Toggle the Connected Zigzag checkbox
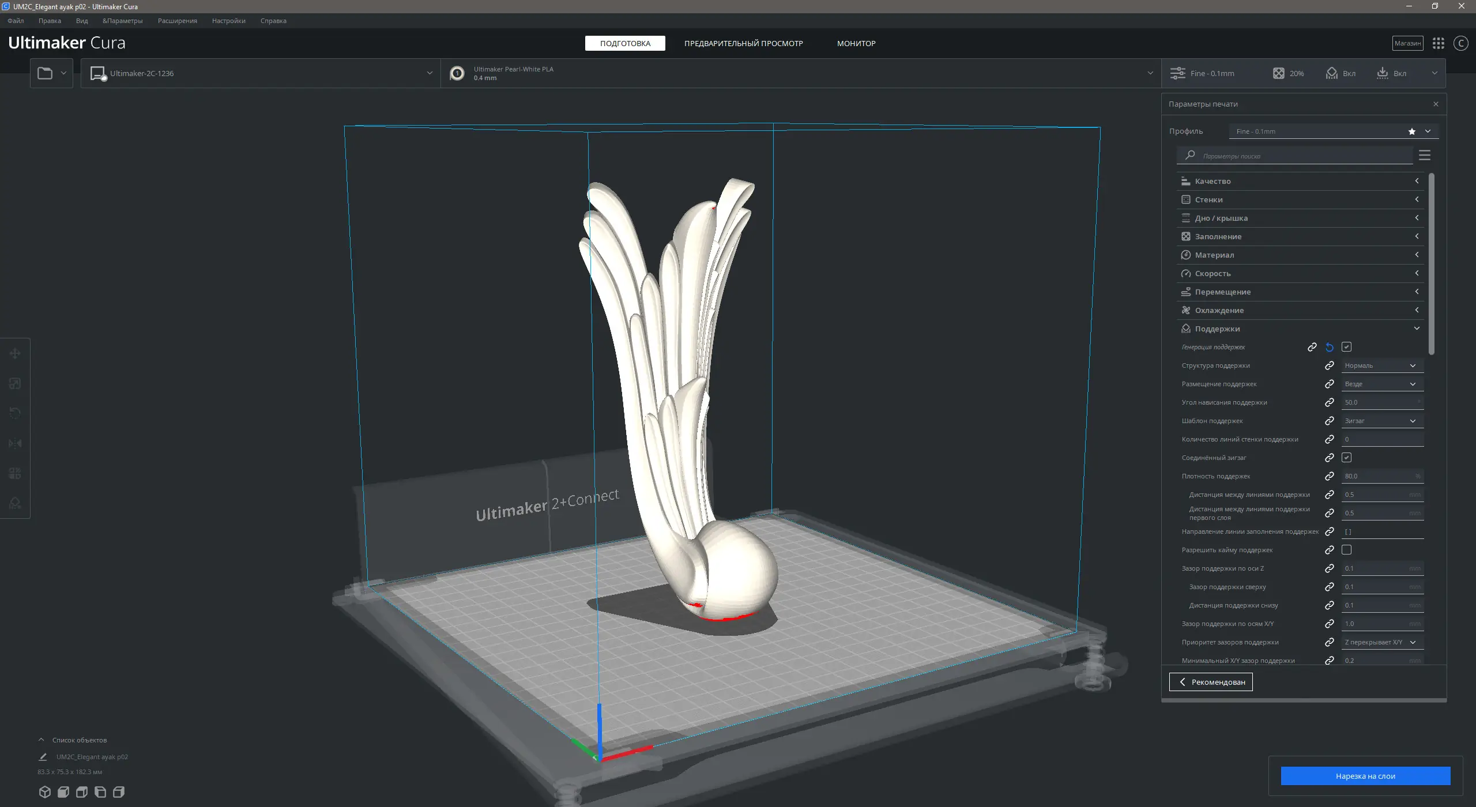Viewport: 1476px width, 807px height. [x=1347, y=458]
